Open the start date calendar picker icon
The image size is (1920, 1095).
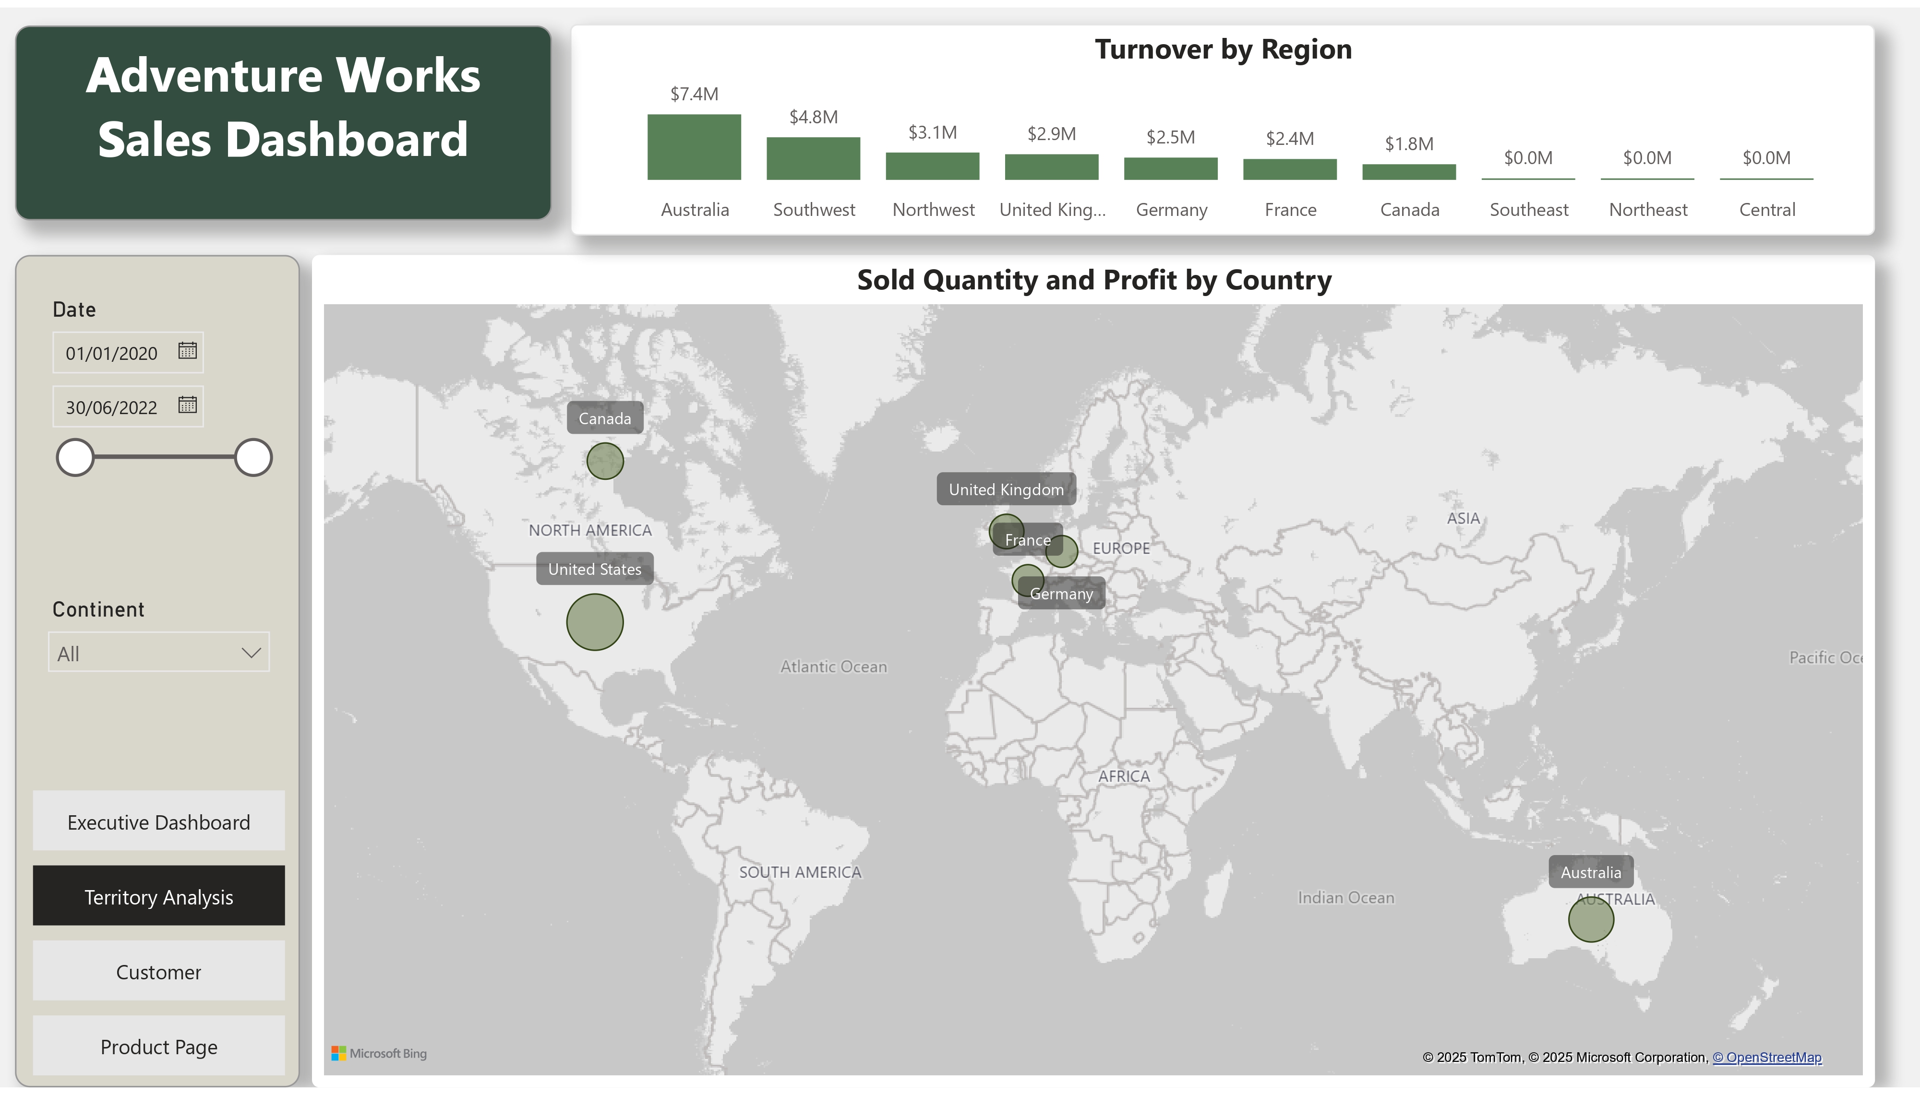coord(187,350)
